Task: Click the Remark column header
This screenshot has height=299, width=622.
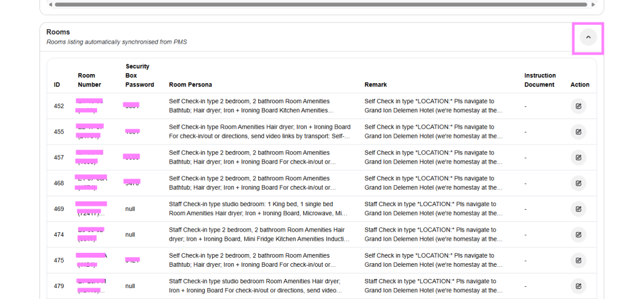Action: tap(375, 84)
